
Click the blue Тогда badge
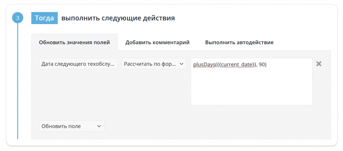tap(44, 18)
